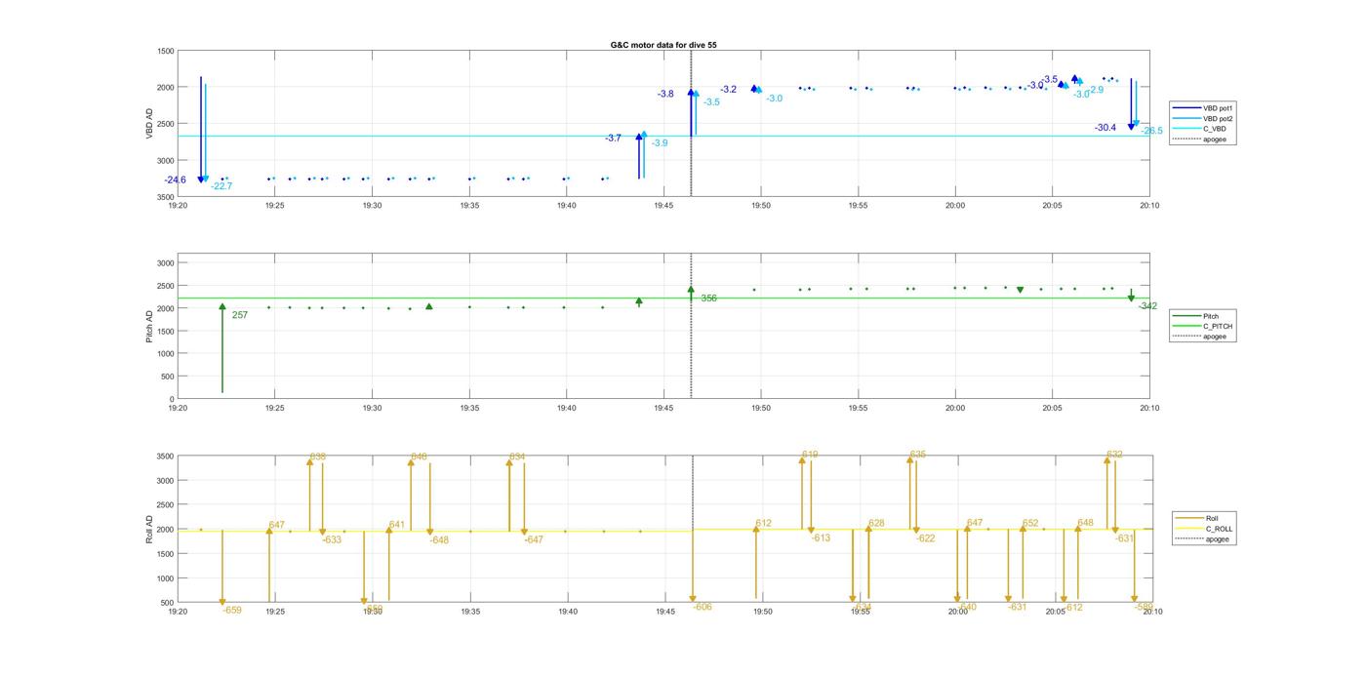Screen dimensions: 1366x676
Task: Click the -22.7 data label in VBD plot
Action: 221,185
